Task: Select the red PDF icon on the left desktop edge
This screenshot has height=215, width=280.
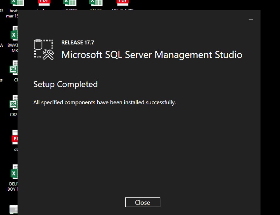Action: coord(14,137)
